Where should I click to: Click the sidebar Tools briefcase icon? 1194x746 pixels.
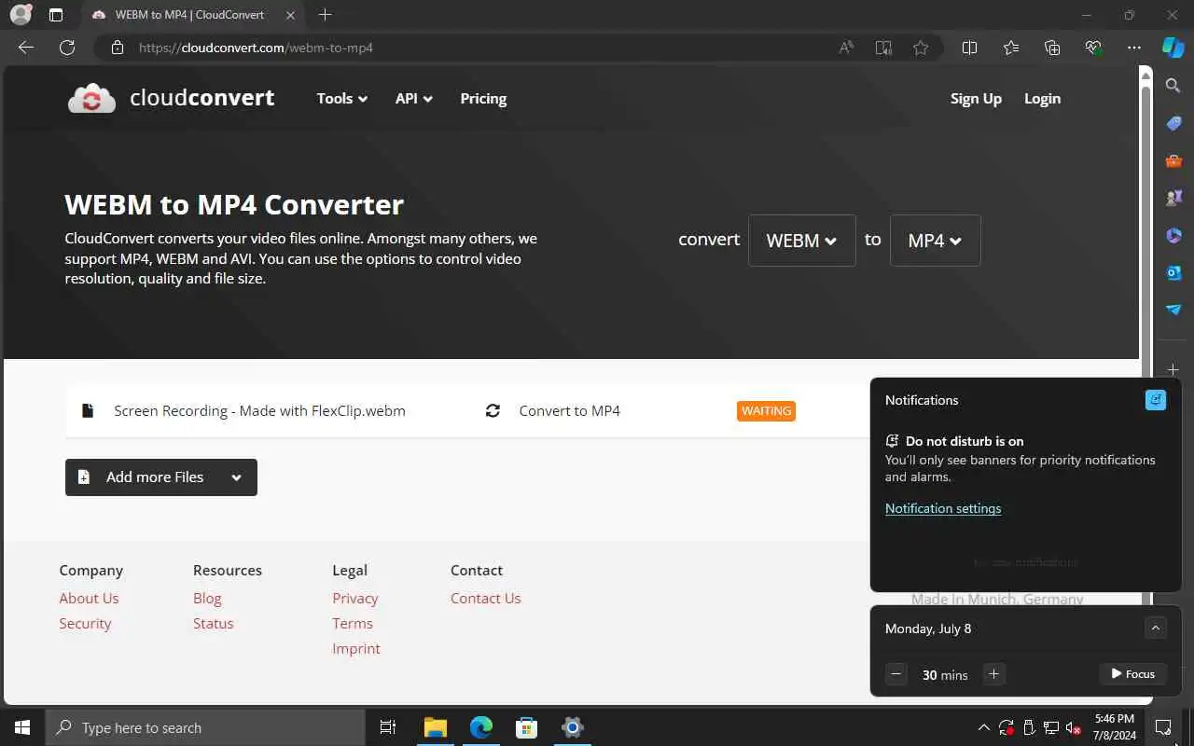tap(1173, 160)
